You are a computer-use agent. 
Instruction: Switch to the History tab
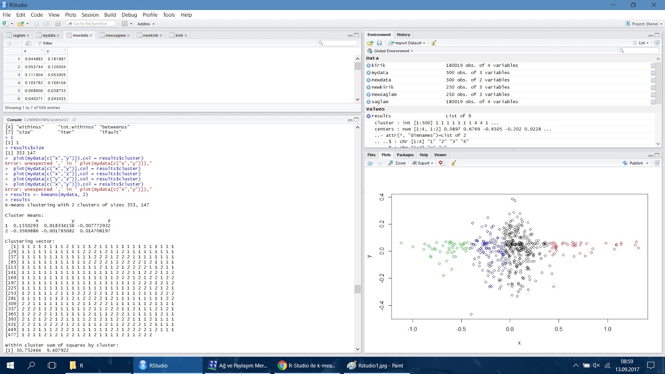403,34
